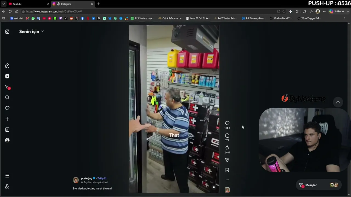351x197 pixels.
Task: Go to Instagram Home feed icon
Action: pyautogui.click(x=7, y=66)
